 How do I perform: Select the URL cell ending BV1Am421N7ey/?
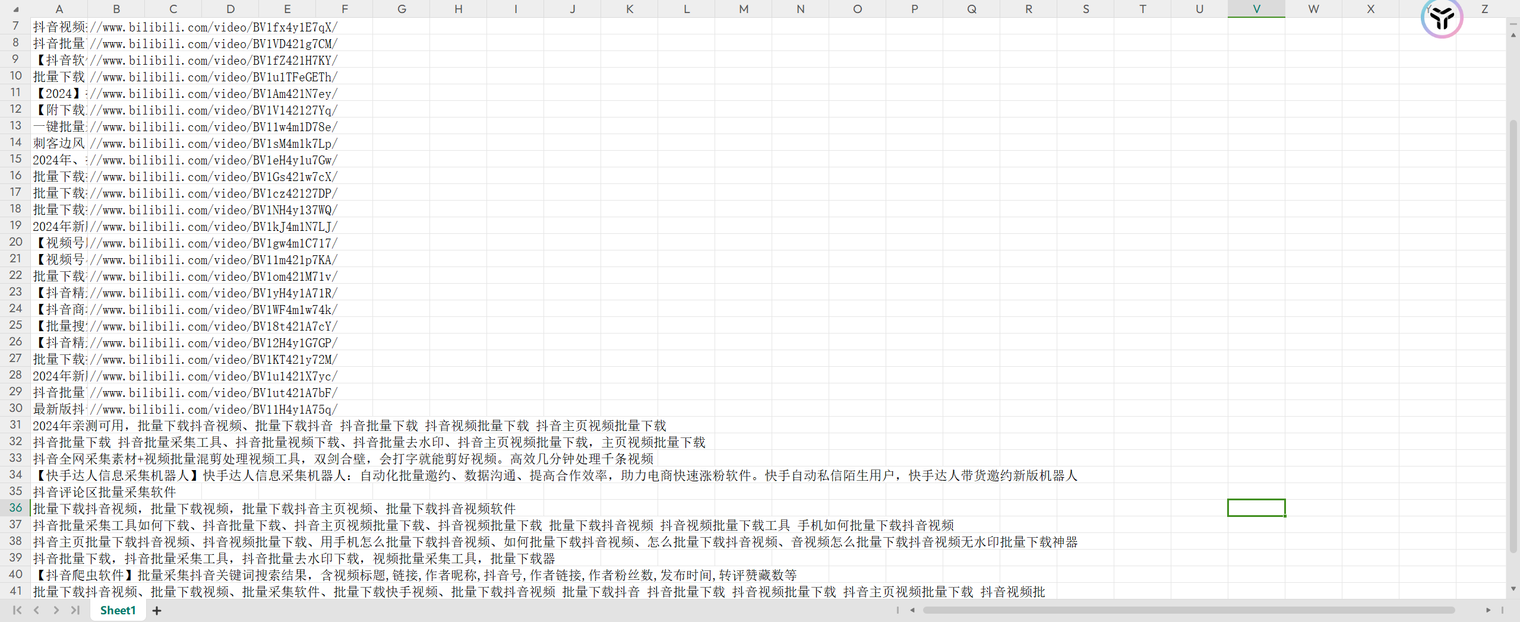click(213, 93)
